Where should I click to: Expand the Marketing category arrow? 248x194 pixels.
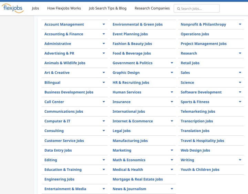[x=172, y=150]
